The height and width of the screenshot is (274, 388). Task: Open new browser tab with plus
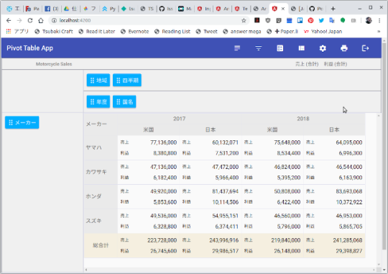click(x=333, y=9)
